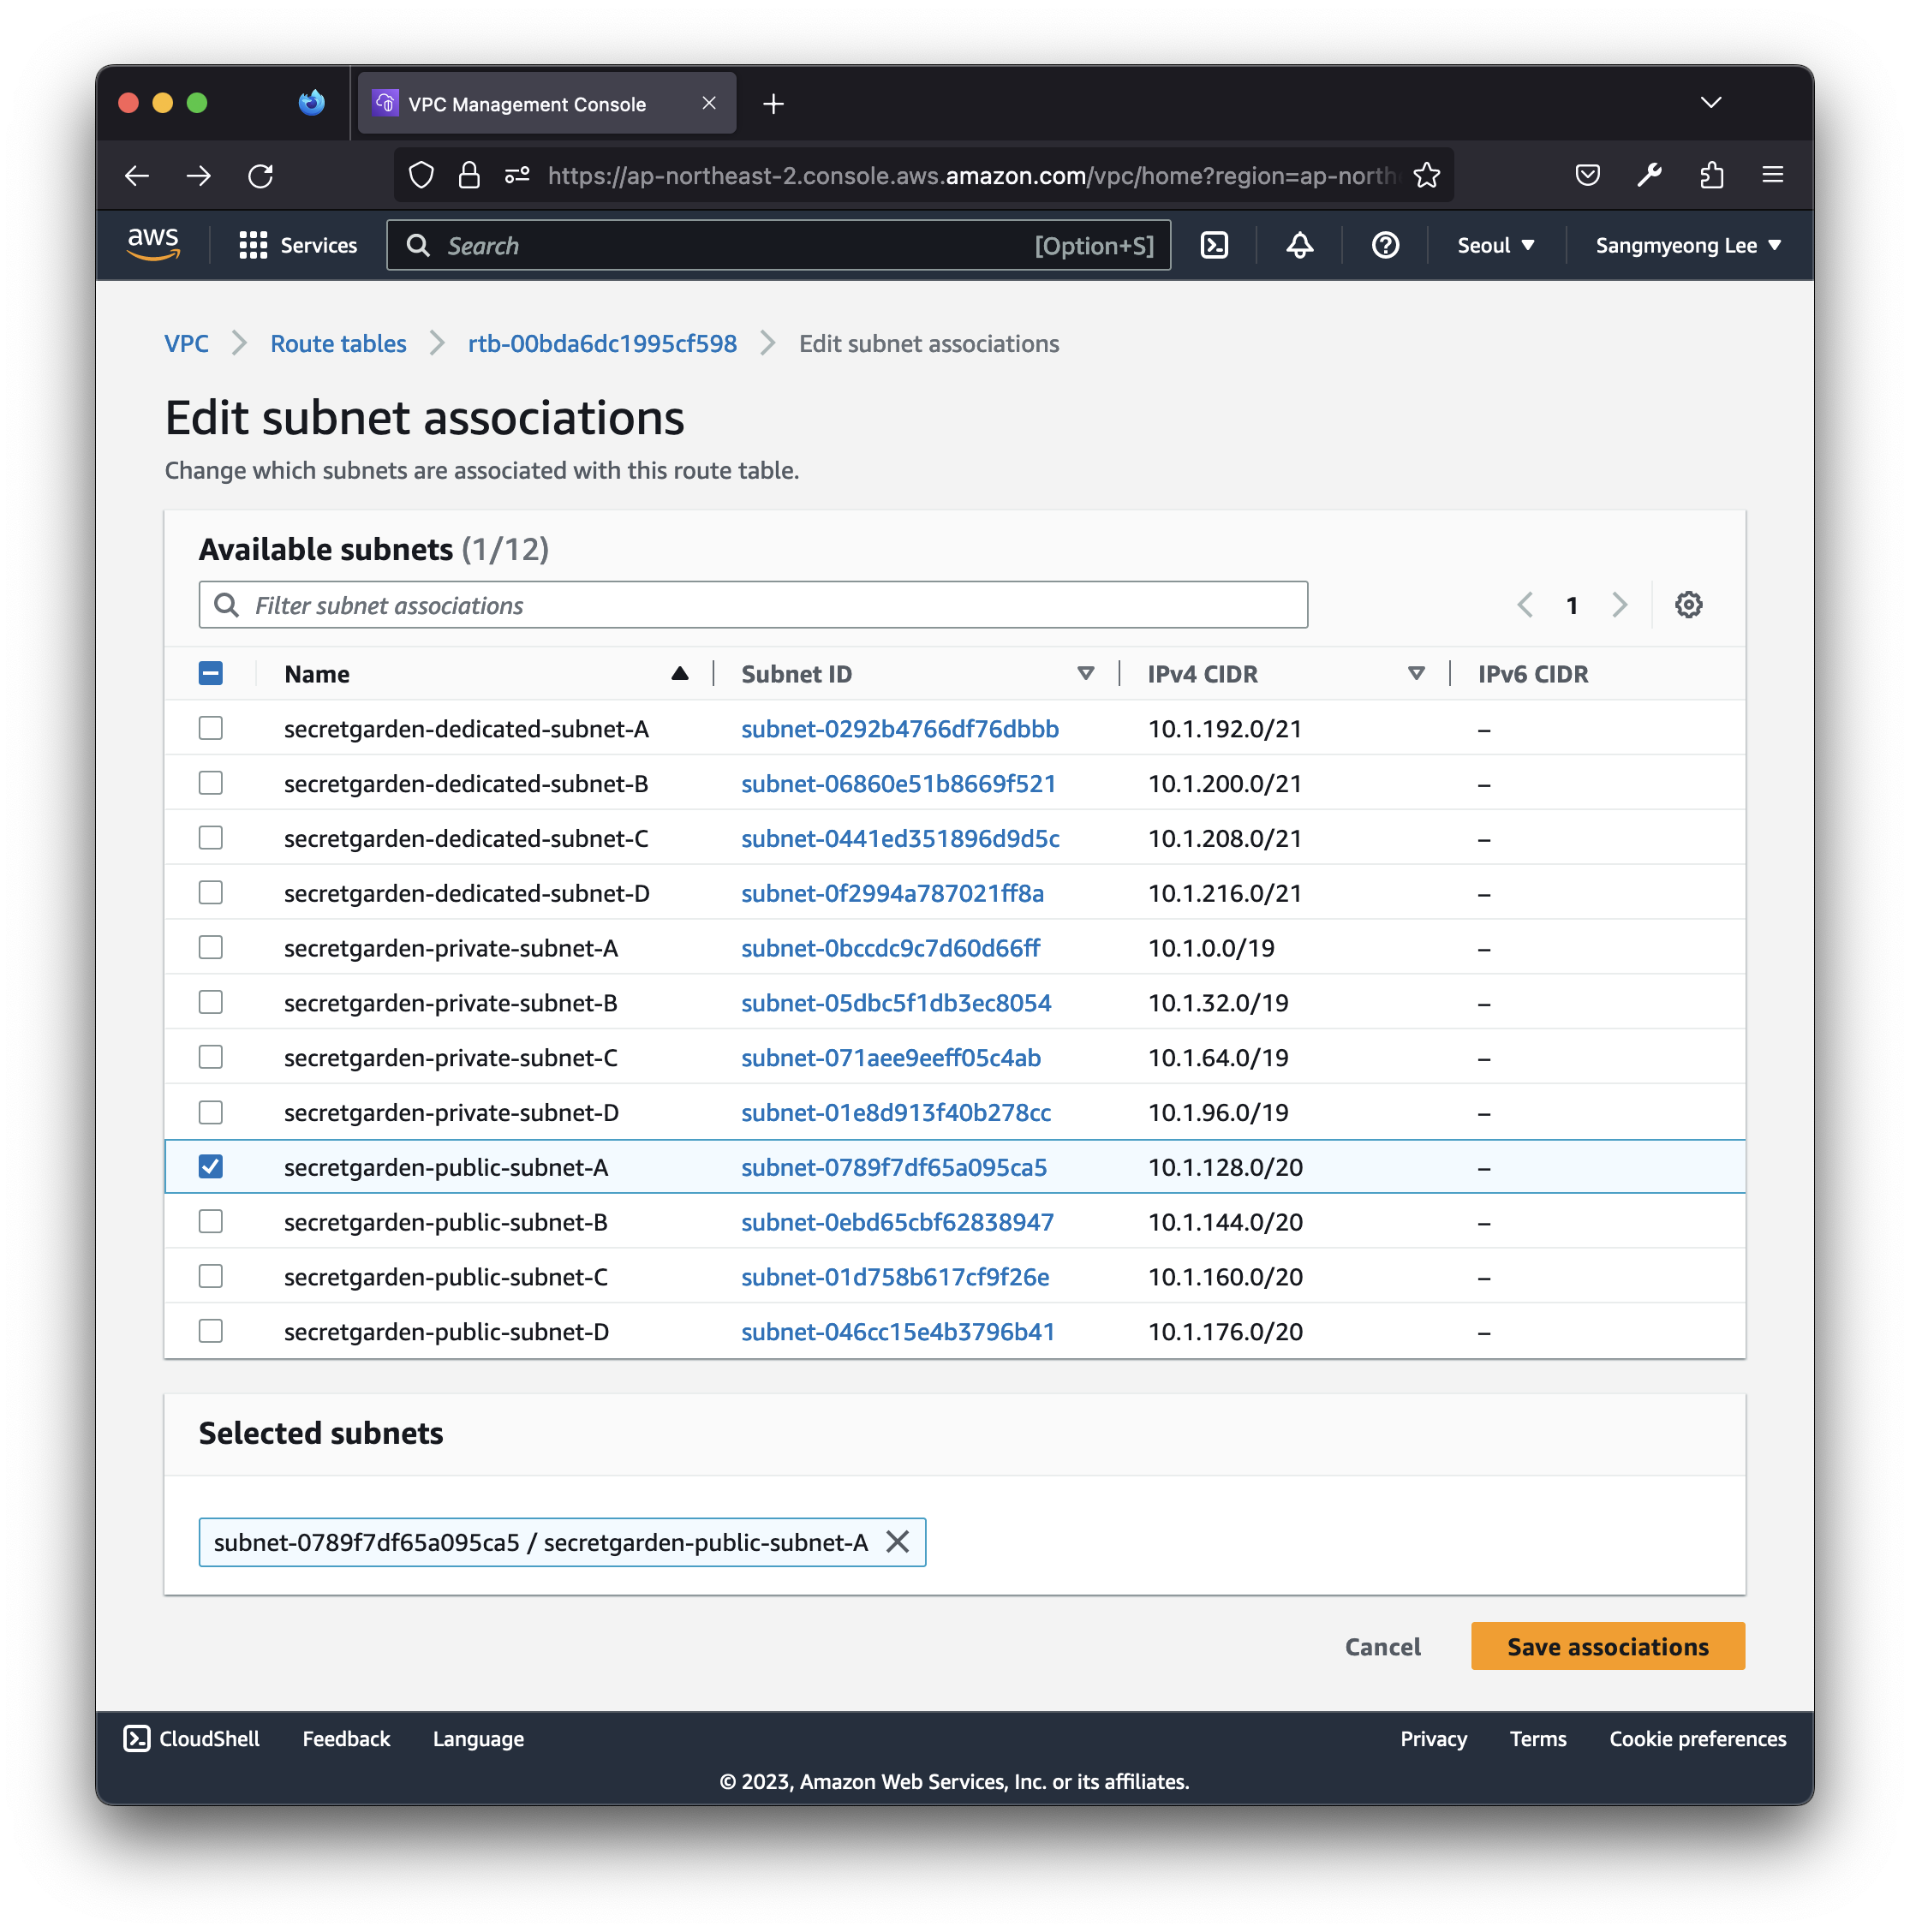Screen dimensions: 1910x1932
Task: Check secretgarden-private-subnet-C
Action: pyautogui.click(x=211, y=1057)
